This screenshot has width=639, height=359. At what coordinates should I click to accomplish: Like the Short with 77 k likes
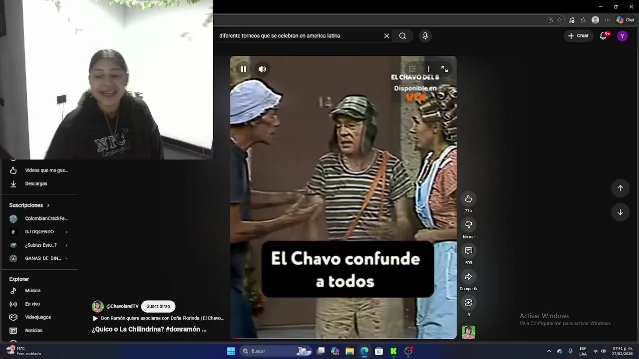click(468, 199)
